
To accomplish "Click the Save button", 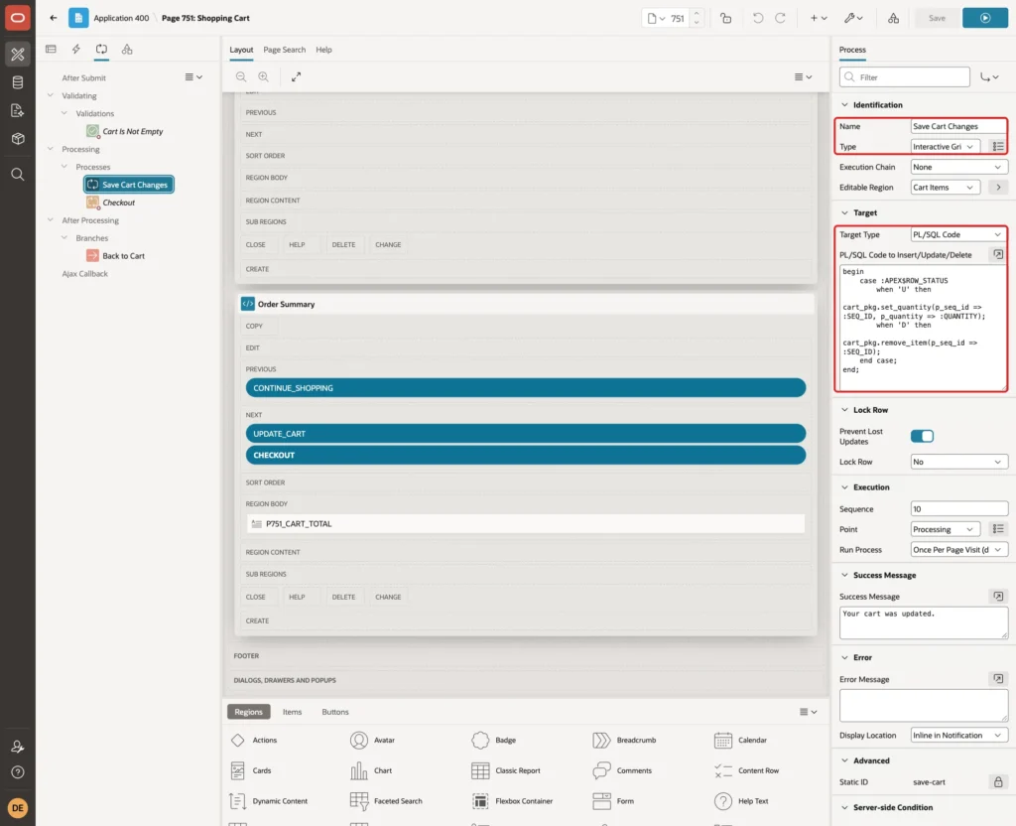I will tap(937, 18).
